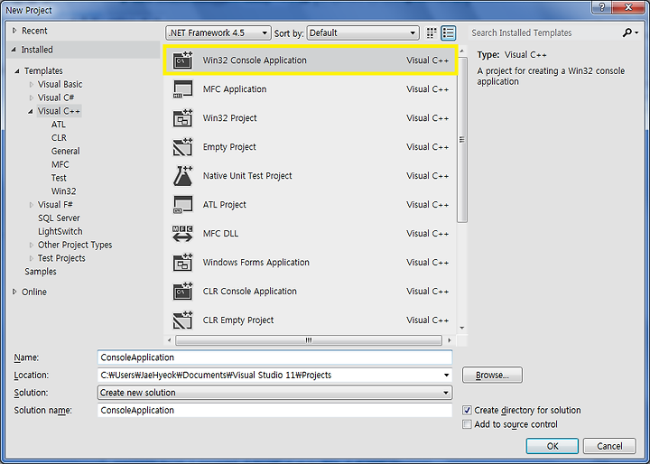Expand the Visual C# node
Image resolution: width=650 pixels, height=464 pixels.
[x=32, y=97]
